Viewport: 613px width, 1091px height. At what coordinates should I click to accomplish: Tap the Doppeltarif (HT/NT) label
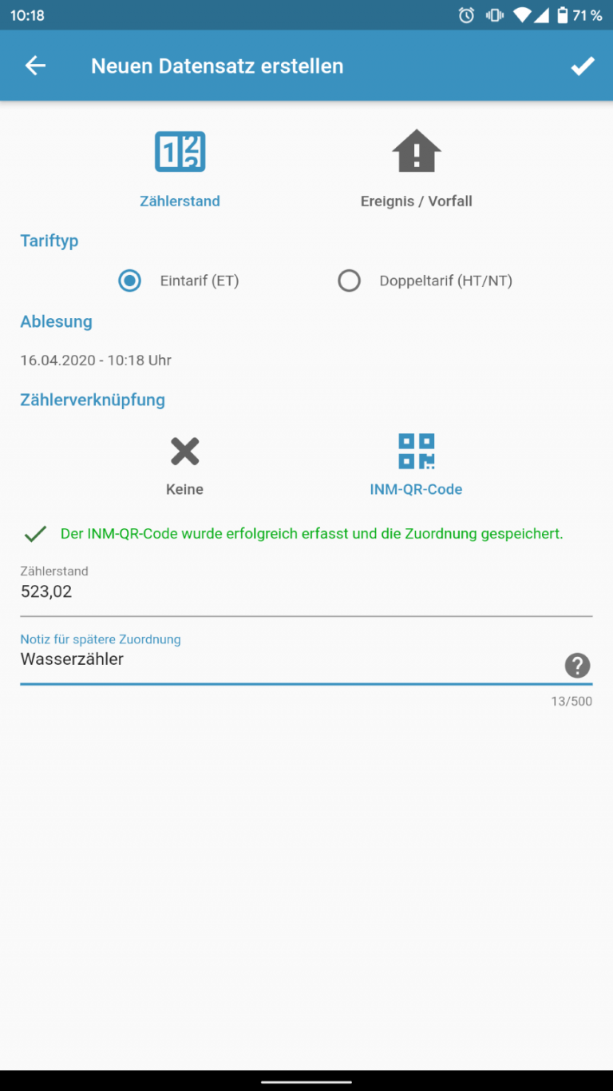tap(446, 281)
